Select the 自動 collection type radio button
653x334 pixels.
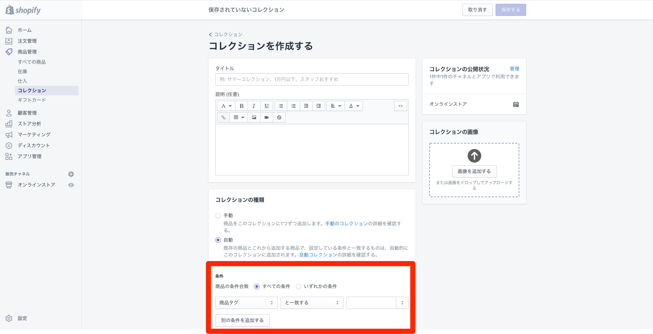click(218, 240)
